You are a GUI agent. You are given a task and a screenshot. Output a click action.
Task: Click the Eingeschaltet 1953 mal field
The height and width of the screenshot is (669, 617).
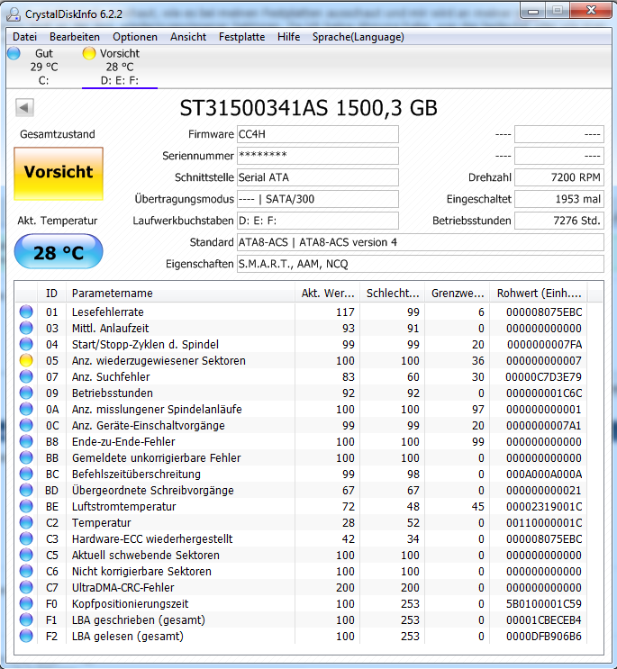559,199
